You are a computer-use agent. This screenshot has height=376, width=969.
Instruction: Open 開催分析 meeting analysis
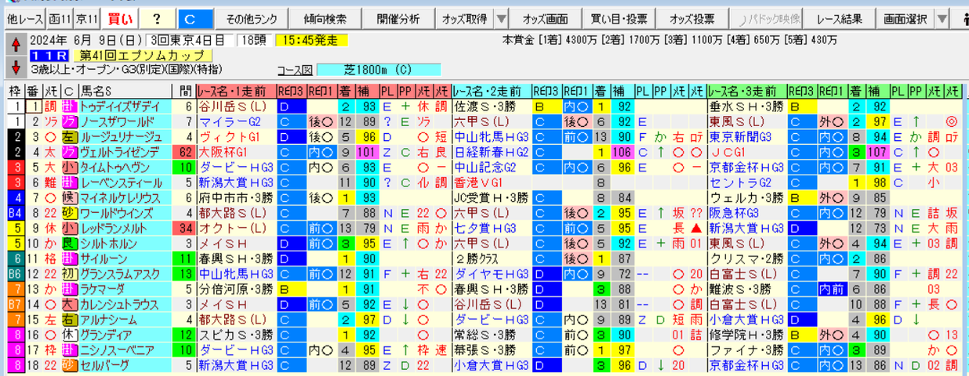pyautogui.click(x=397, y=18)
